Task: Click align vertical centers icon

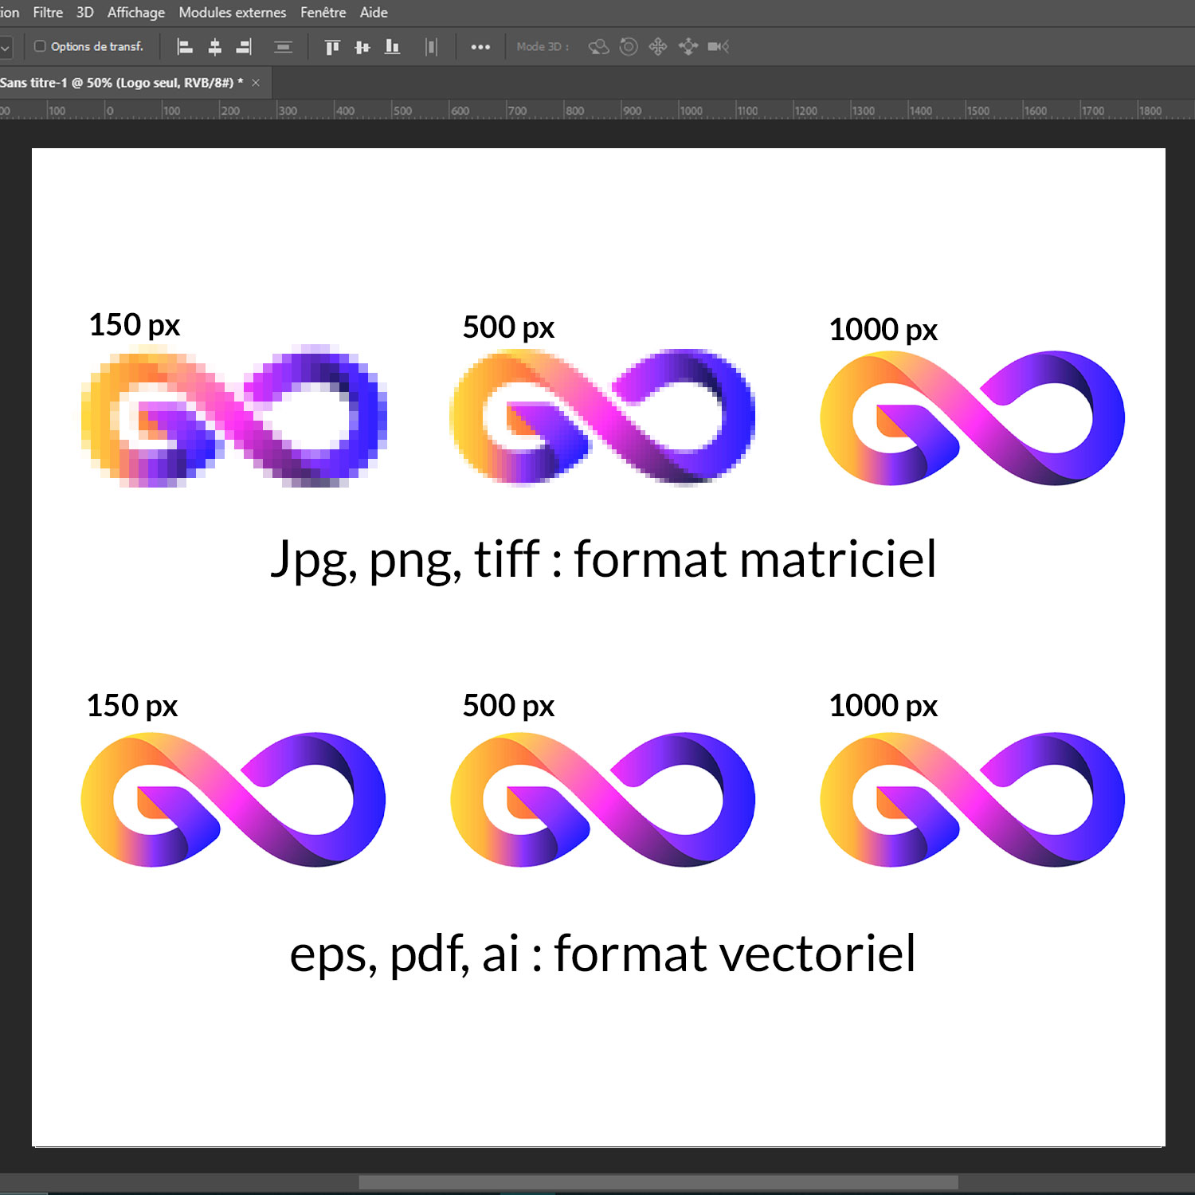Action: click(x=362, y=47)
